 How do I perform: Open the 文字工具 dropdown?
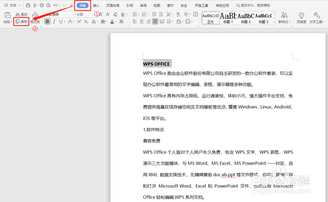[317, 18]
